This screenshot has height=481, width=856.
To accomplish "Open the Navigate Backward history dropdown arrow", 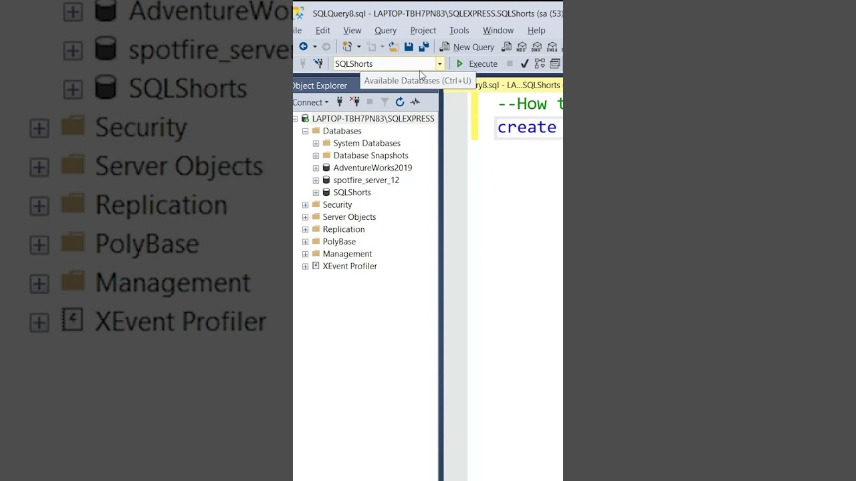I will pos(314,47).
